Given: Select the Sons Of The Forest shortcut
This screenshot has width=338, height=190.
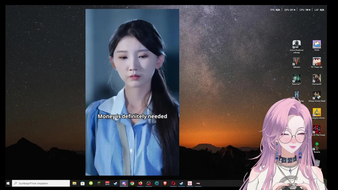Looking at the screenshot, I should (317, 131).
